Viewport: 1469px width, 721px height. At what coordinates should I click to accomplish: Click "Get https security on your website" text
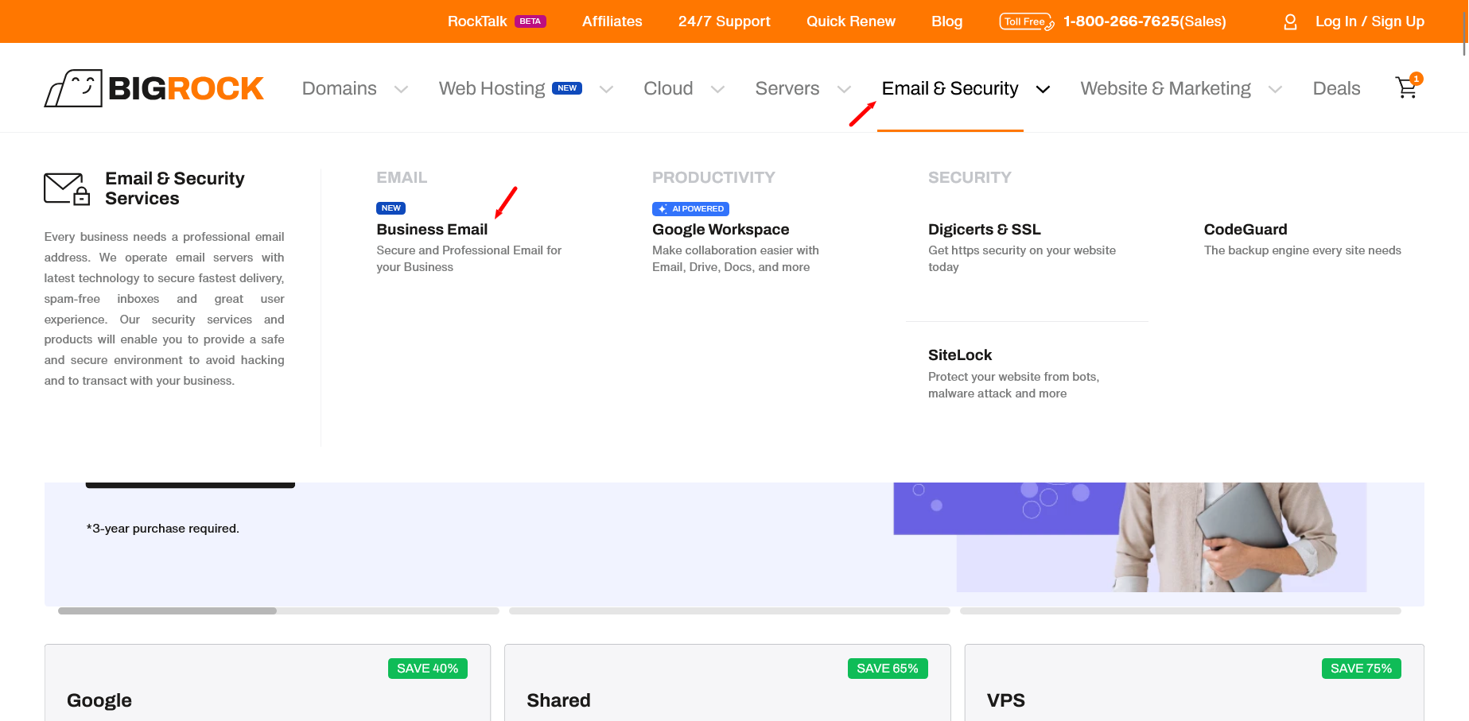click(1022, 258)
